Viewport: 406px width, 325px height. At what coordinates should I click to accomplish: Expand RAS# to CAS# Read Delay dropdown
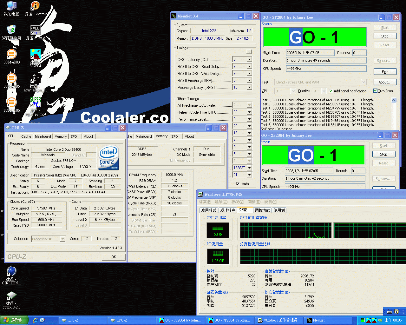249,66
